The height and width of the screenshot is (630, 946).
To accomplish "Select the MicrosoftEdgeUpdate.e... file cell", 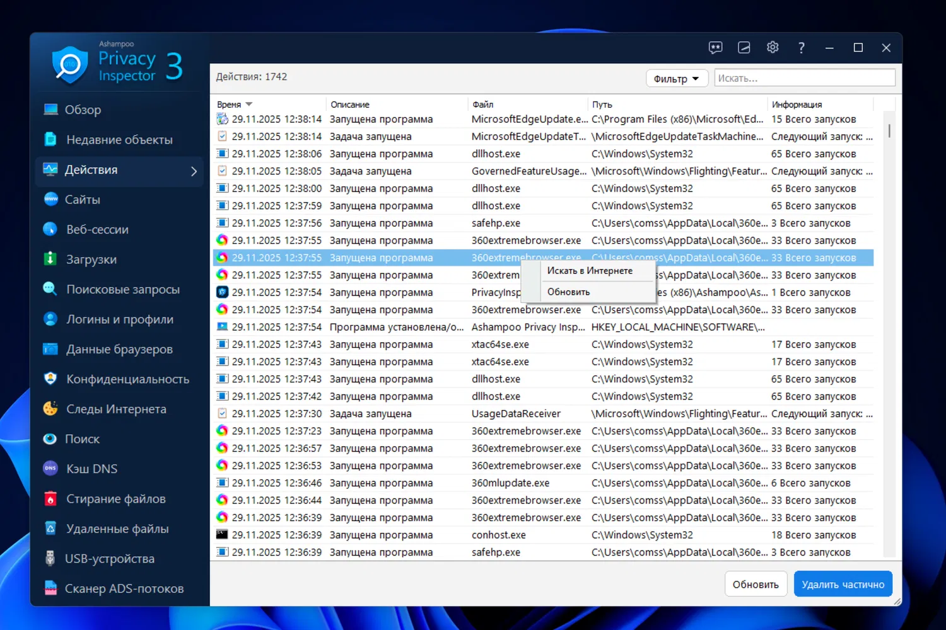I will 530,119.
